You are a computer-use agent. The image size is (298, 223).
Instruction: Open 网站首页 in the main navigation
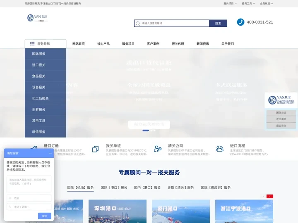coord(79,44)
